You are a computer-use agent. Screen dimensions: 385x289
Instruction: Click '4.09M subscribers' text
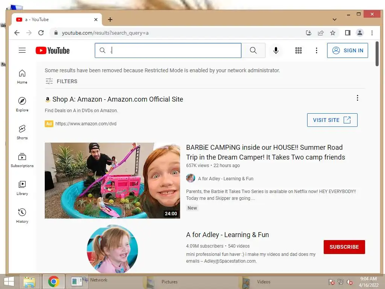[205, 246]
